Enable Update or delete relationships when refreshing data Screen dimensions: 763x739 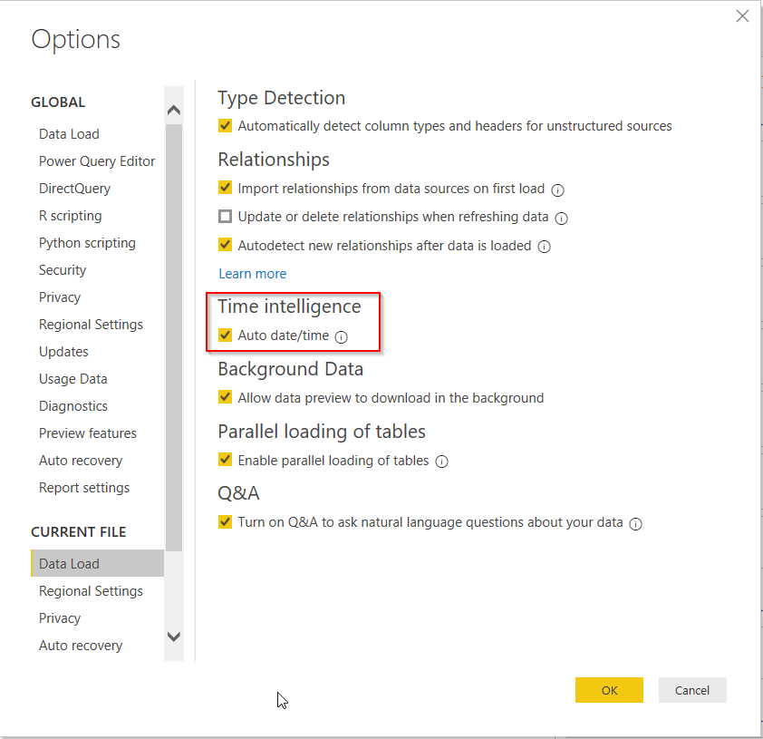[224, 218]
